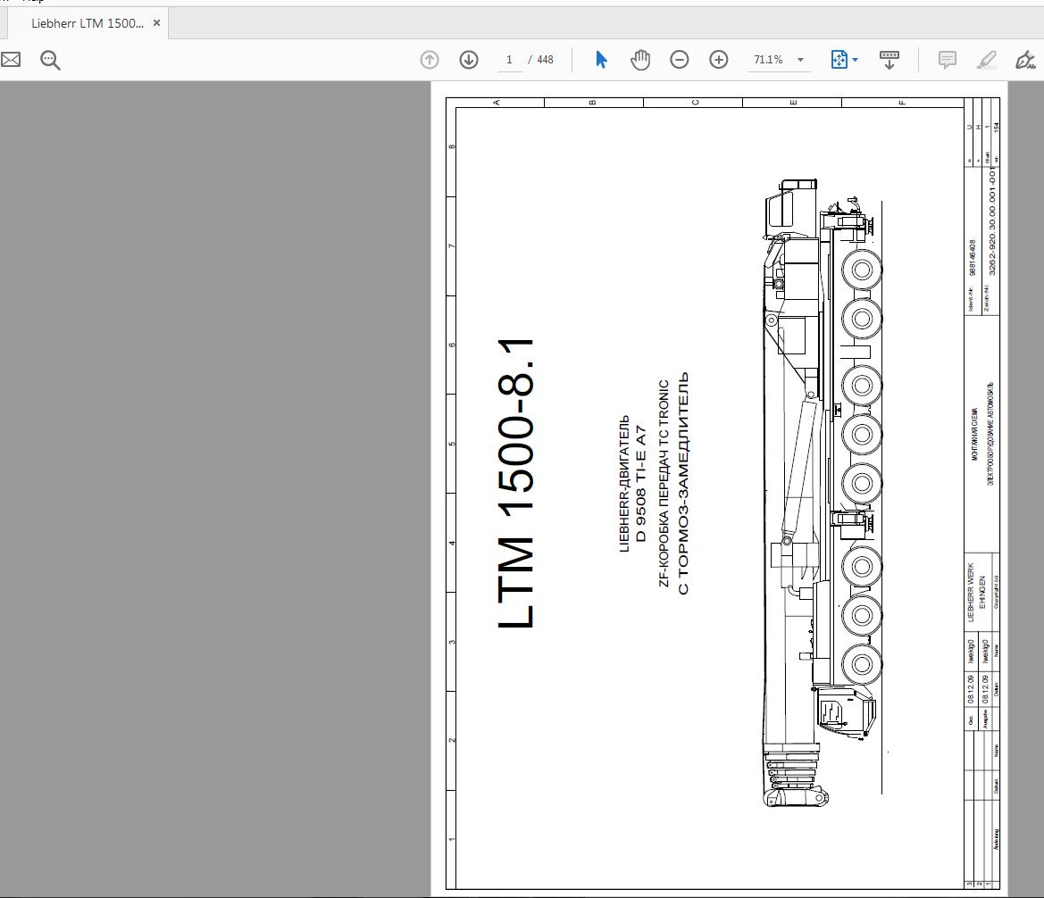Click the LTM 1500-8.1 title text

click(x=516, y=483)
